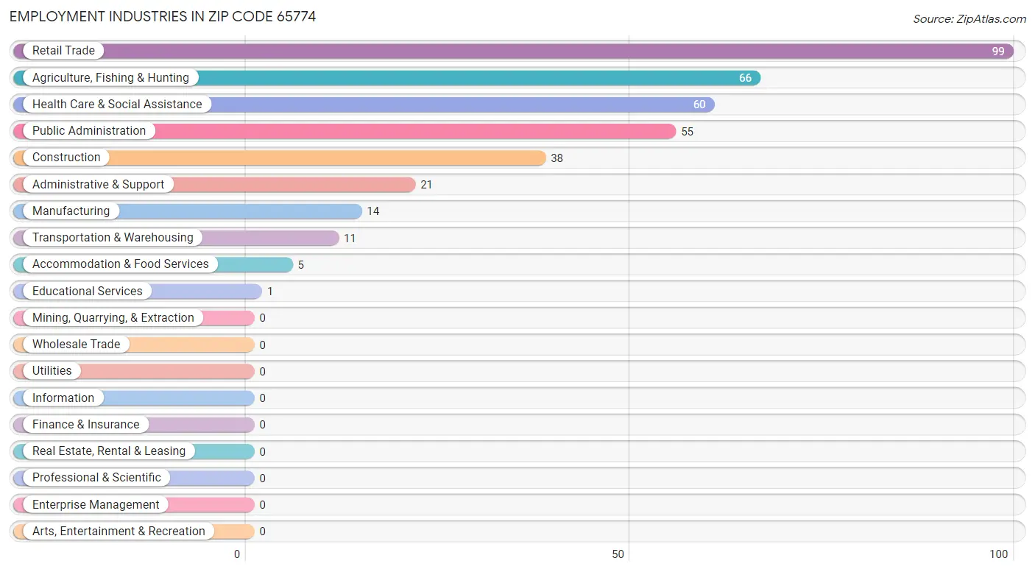Click the pink Public Administration bar
This screenshot has height=572, width=1035.
(345, 131)
